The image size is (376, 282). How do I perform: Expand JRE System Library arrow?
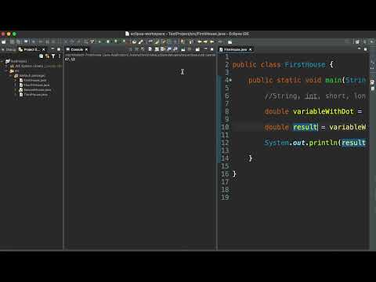(6, 67)
